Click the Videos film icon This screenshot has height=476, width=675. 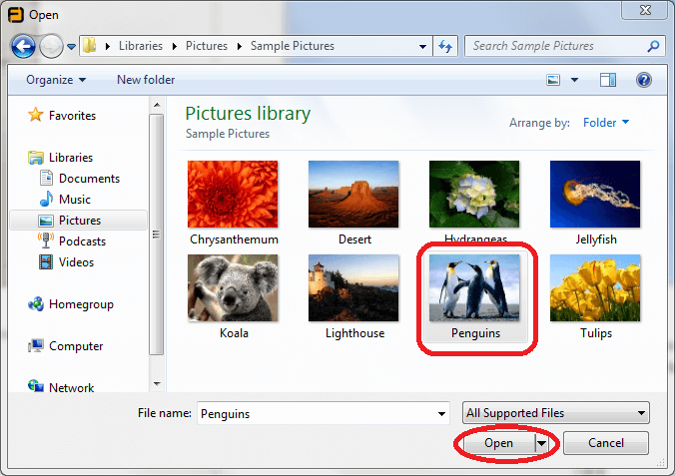(46, 261)
